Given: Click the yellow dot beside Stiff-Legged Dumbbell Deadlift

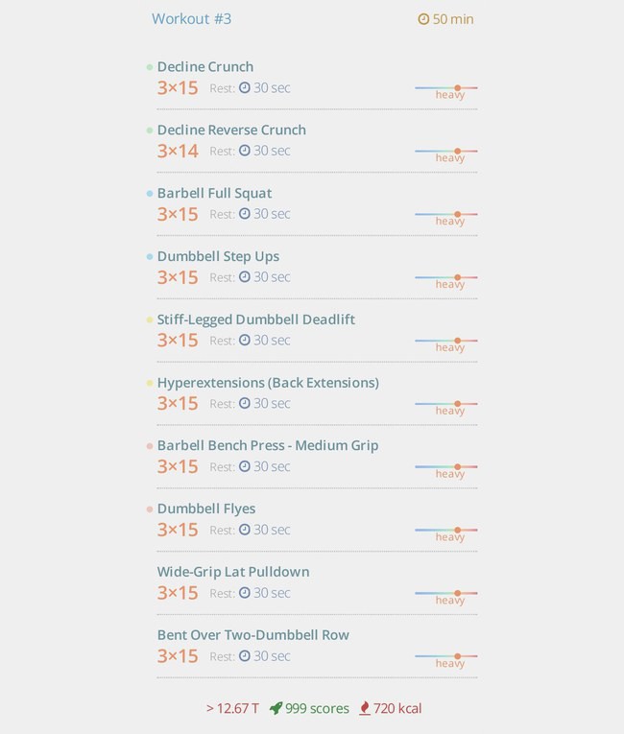Looking at the screenshot, I should click(x=150, y=320).
